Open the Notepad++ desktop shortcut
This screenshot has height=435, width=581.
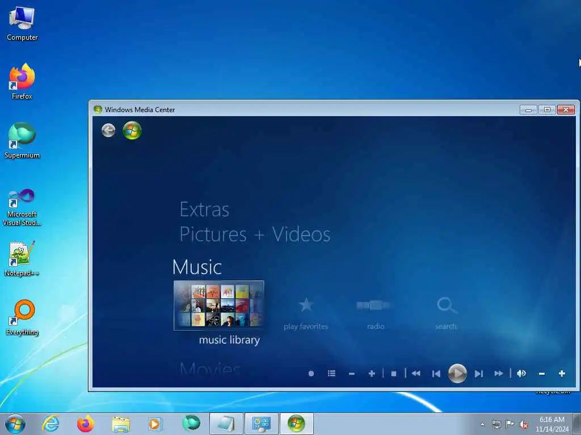[x=22, y=258]
